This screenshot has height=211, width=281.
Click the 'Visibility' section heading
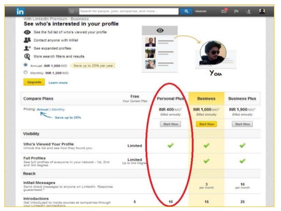[31, 134]
